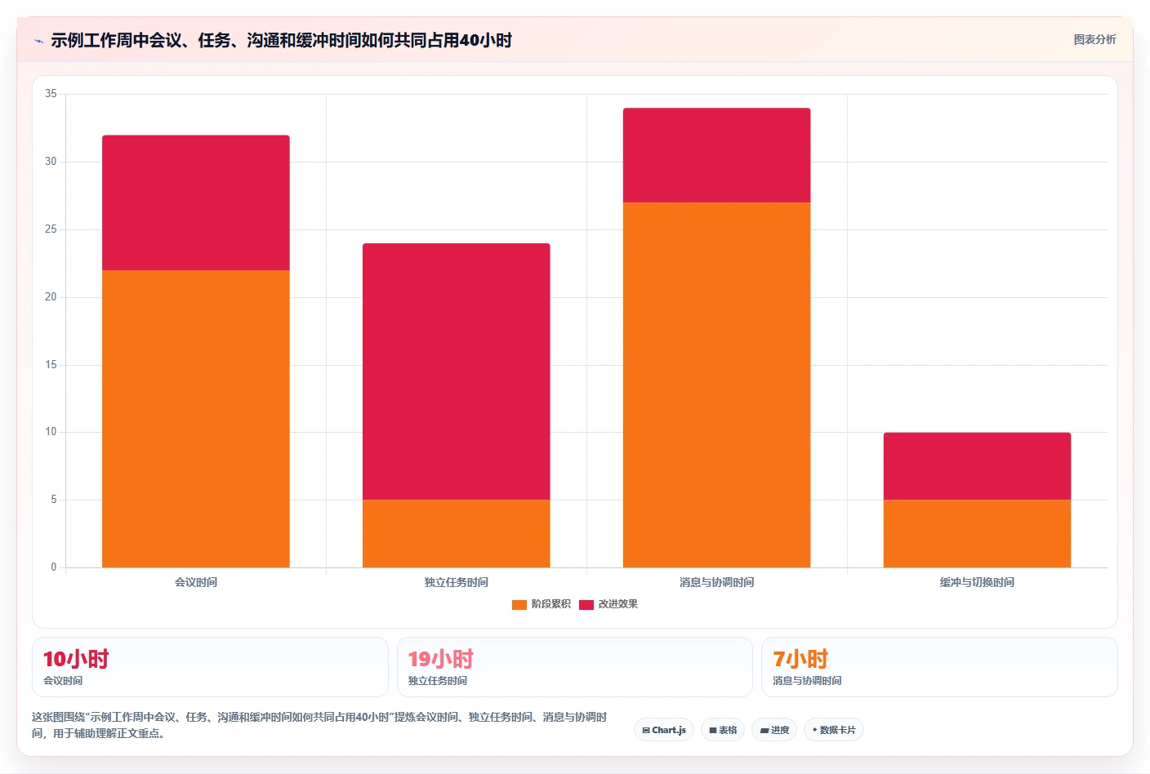Click the small icon before the chart title

(x=38, y=41)
